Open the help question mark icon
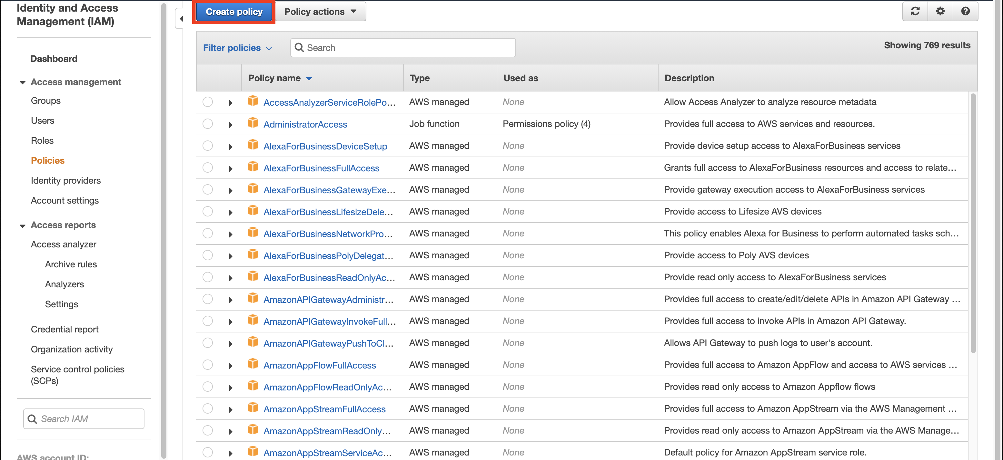The height and width of the screenshot is (460, 1003). coord(965,11)
